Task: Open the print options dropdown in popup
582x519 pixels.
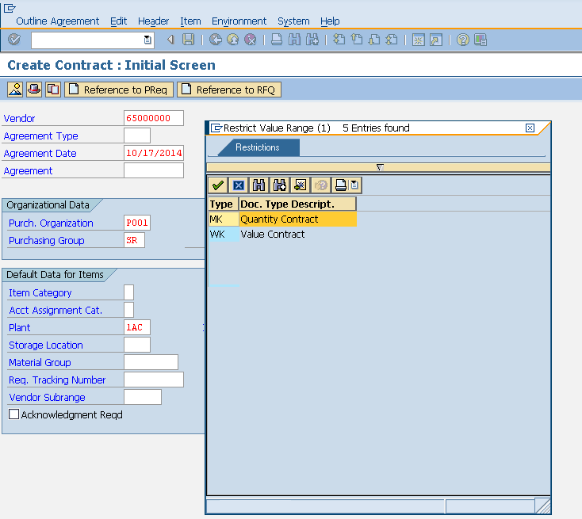Action: click(x=355, y=185)
